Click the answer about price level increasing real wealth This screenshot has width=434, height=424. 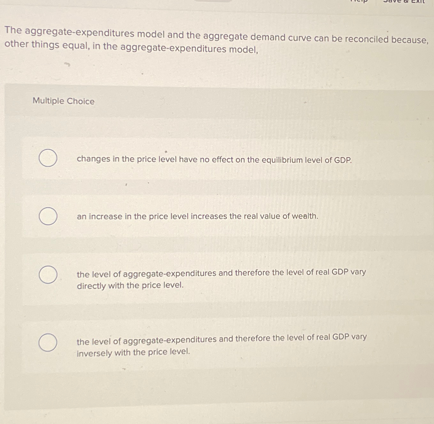pyautogui.click(x=197, y=216)
